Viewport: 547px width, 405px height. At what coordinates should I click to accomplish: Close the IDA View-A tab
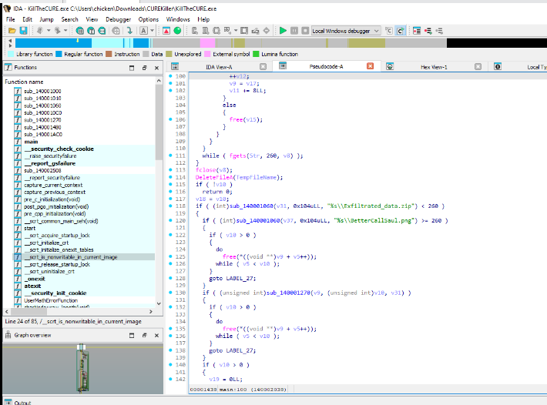[x=263, y=67]
